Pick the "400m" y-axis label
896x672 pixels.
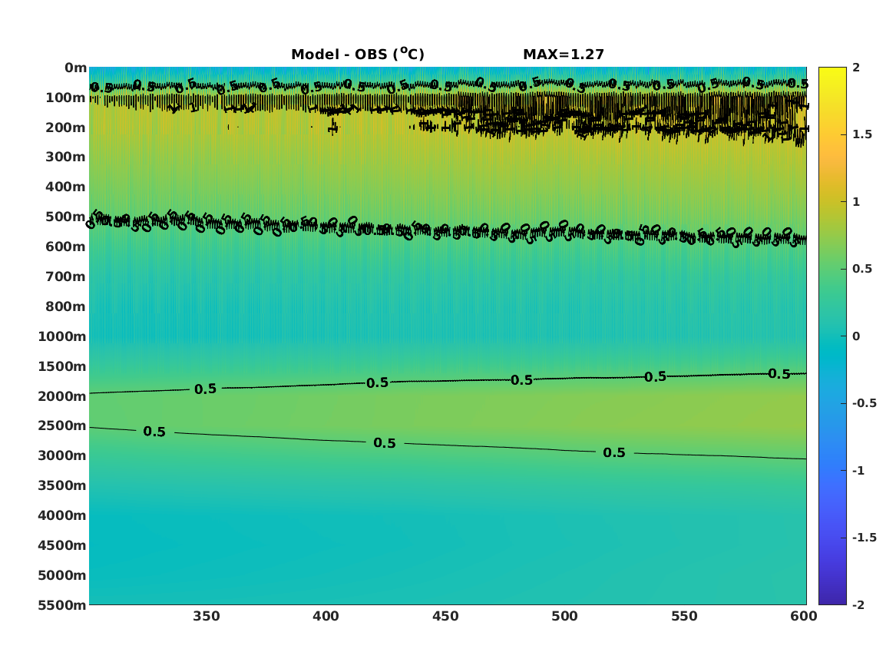66,187
